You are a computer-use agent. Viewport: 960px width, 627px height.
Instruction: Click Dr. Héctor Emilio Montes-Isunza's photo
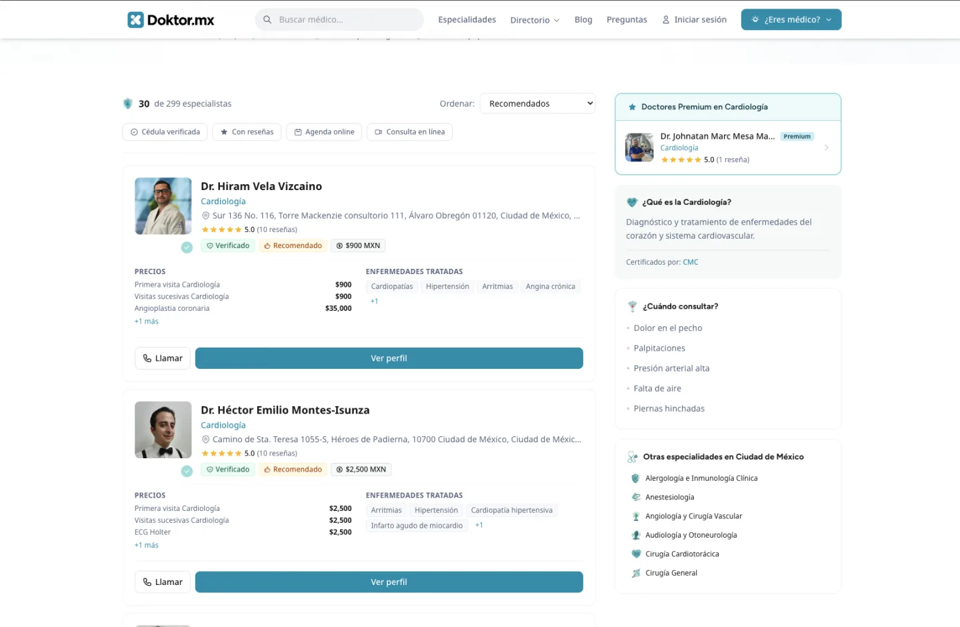163,430
